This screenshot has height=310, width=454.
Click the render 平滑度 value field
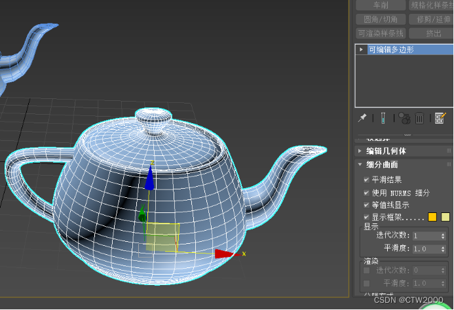click(426, 283)
